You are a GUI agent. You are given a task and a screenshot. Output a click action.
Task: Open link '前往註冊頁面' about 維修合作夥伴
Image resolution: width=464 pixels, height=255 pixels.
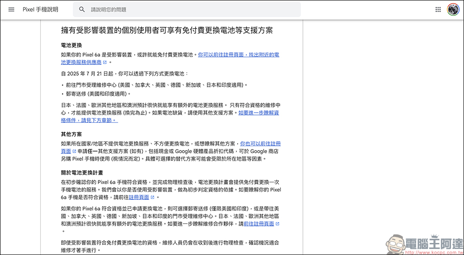(259, 223)
